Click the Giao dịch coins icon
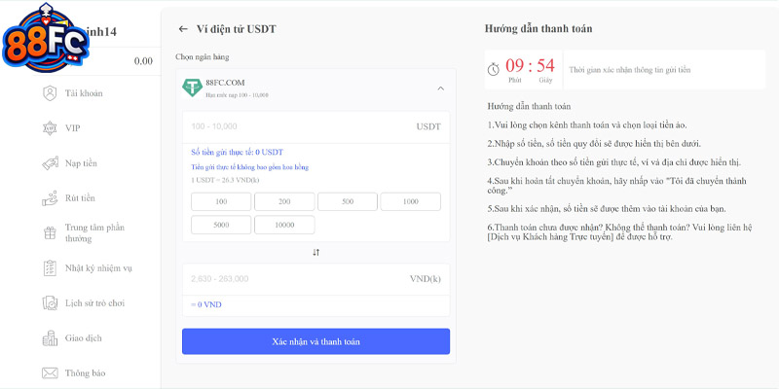The image size is (779, 389). [x=50, y=338]
